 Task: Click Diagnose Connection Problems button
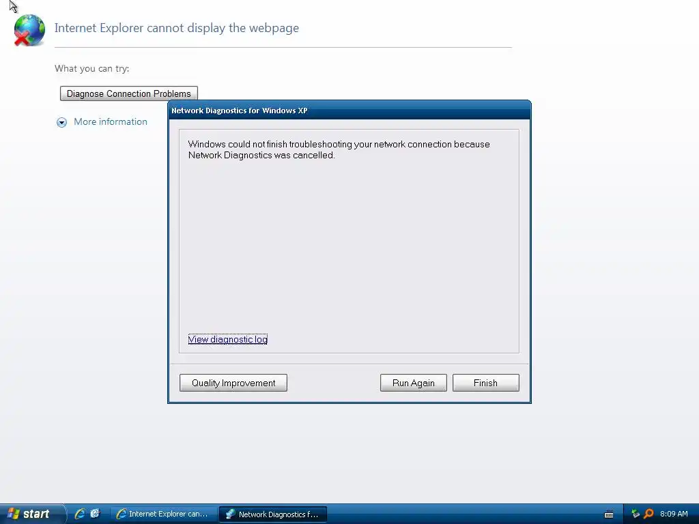[x=129, y=93]
